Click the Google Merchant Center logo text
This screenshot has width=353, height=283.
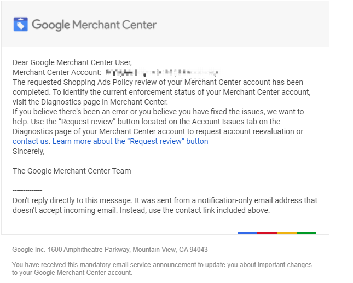coord(94,25)
